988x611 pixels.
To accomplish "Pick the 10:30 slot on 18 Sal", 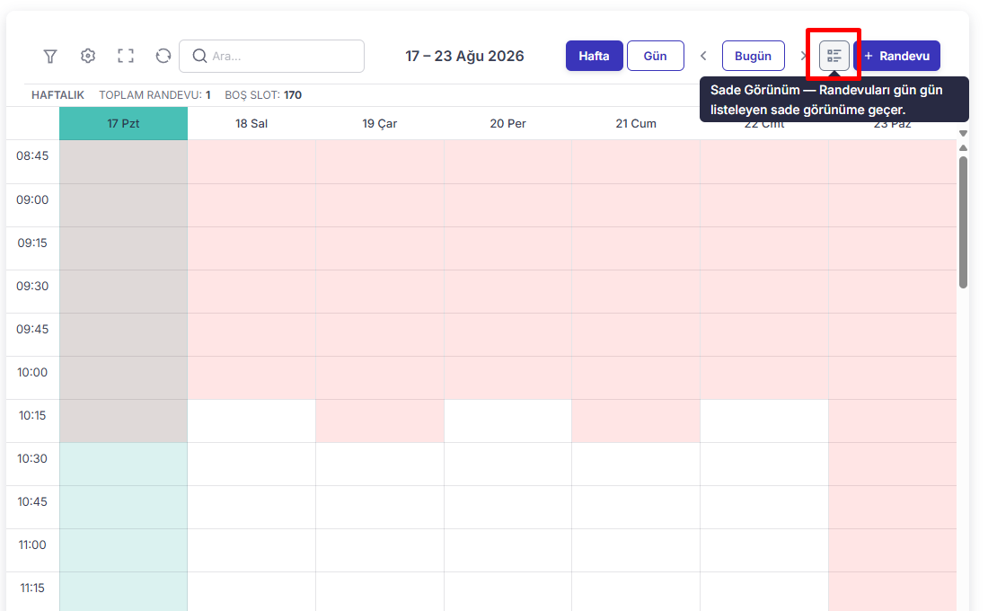I will pyautogui.click(x=252, y=464).
